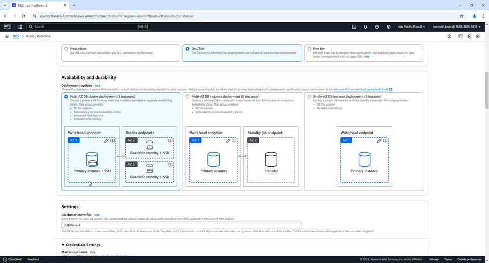Open Privacy link in footer
The width and height of the screenshot is (489, 263).
click(434, 259)
